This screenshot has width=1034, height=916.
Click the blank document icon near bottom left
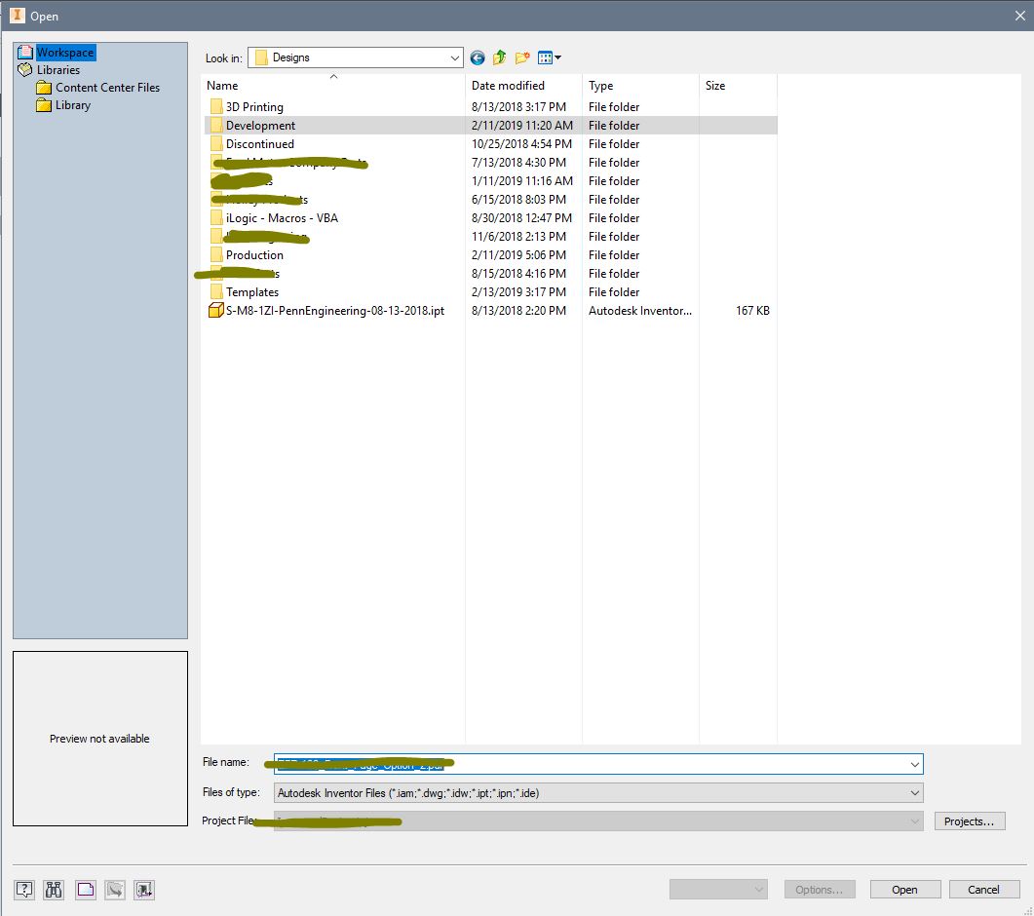(85, 889)
